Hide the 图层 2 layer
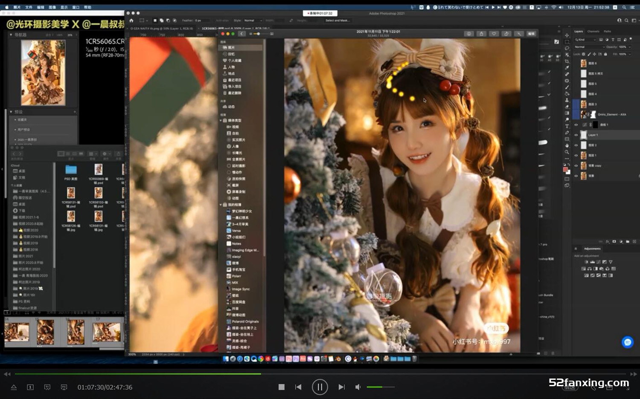640x399 pixels. coord(576,145)
